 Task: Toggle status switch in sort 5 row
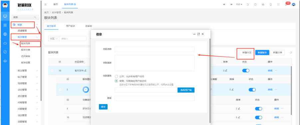(x=258, y=117)
